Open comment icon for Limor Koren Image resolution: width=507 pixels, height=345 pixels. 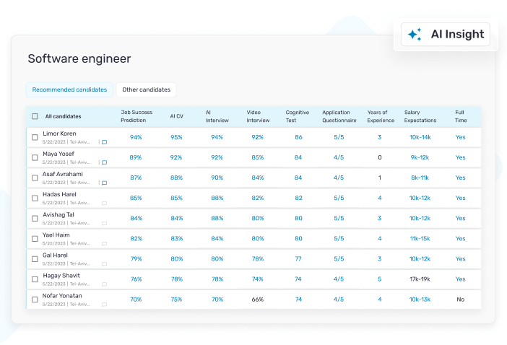pyautogui.click(x=105, y=142)
